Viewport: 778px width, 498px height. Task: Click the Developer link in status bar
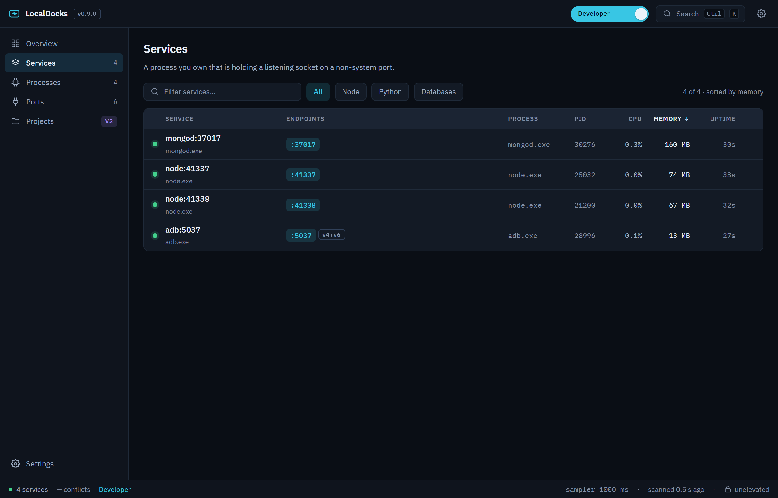(x=115, y=489)
